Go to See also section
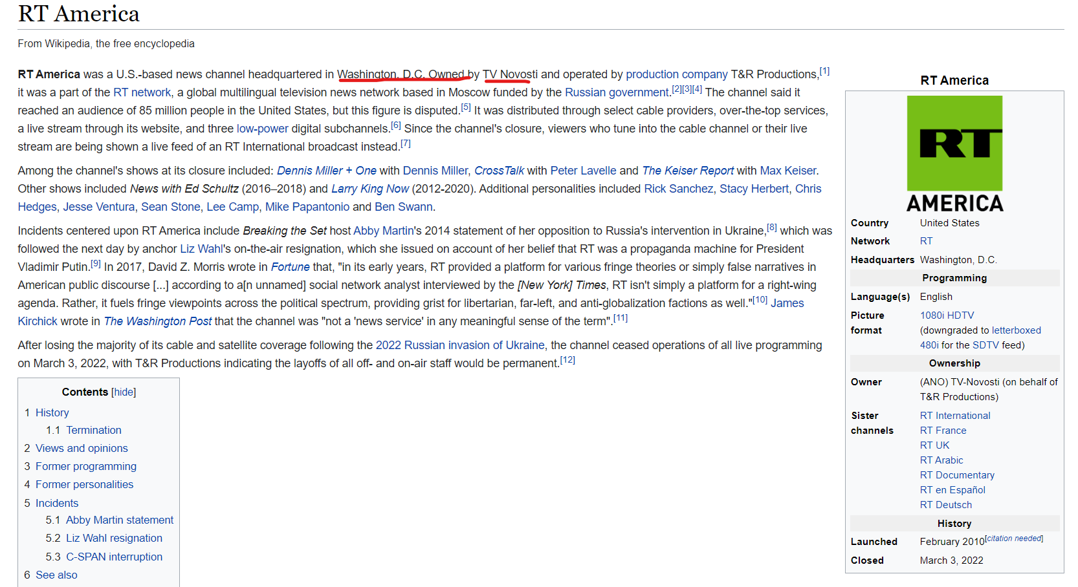 click(x=56, y=575)
